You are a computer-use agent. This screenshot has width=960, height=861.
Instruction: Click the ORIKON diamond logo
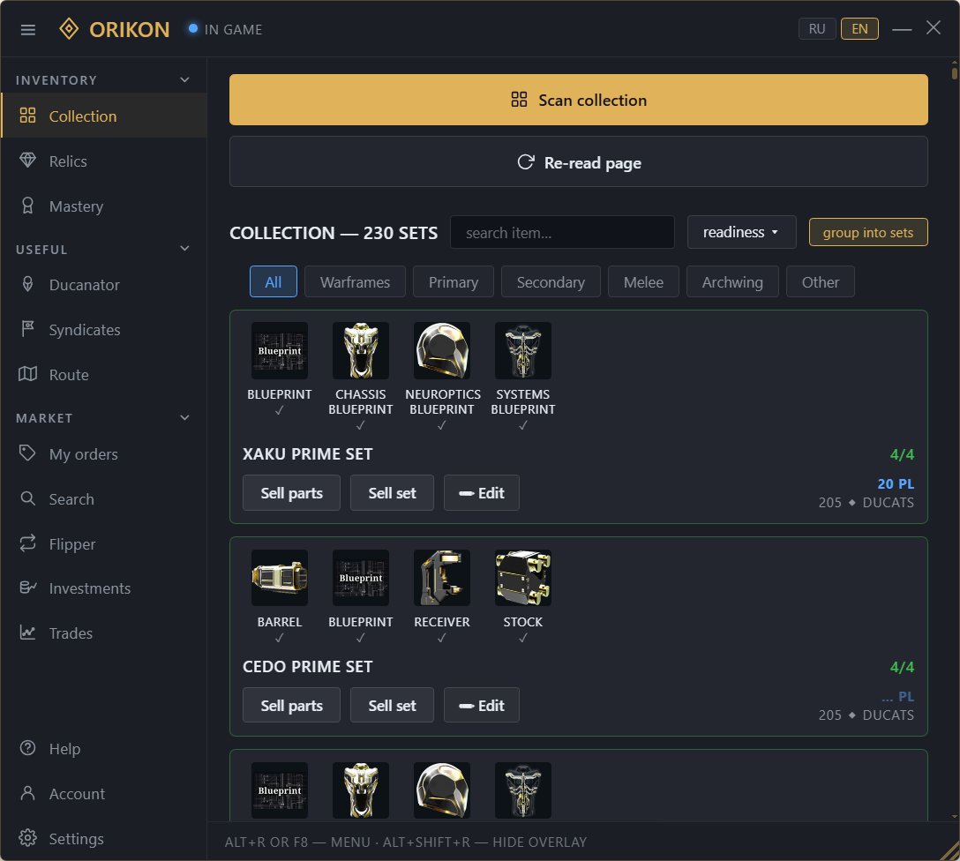(69, 29)
